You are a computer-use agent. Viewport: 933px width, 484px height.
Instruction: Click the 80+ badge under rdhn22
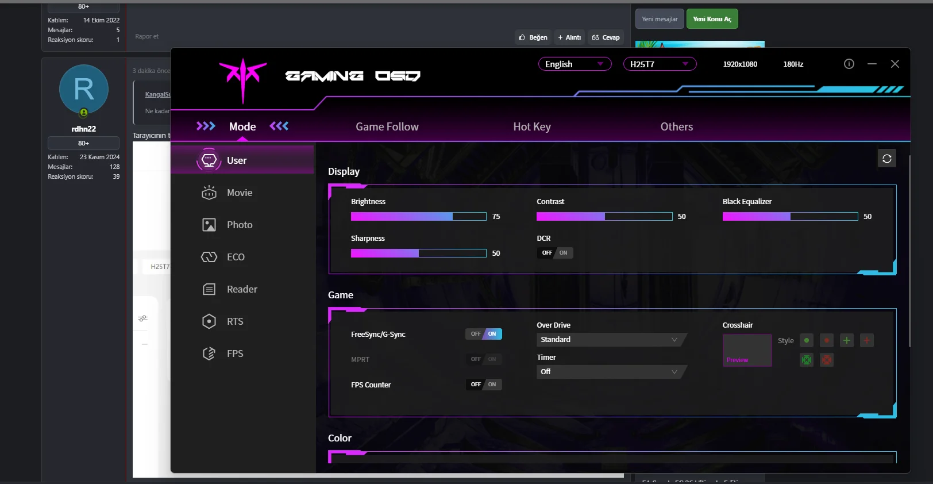click(84, 143)
